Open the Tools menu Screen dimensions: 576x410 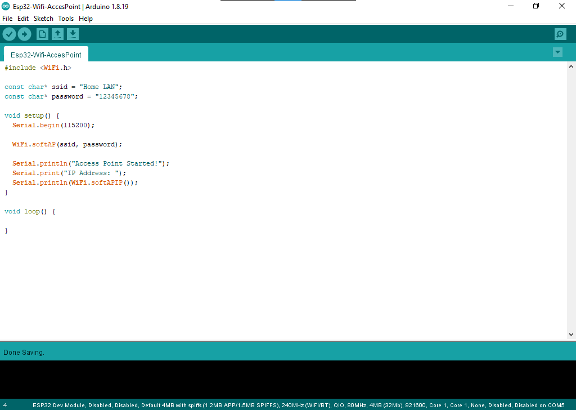click(66, 19)
